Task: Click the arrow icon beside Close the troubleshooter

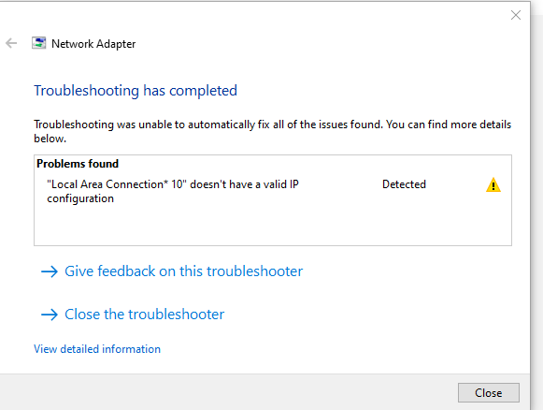Action: click(x=50, y=315)
